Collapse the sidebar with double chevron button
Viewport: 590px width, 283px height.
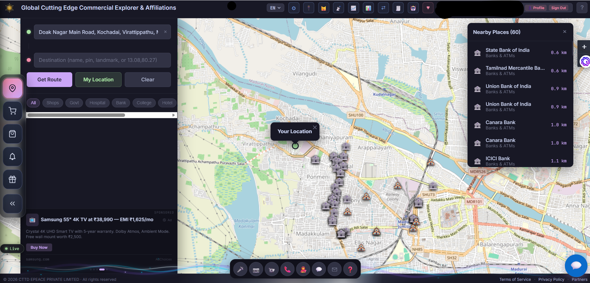coord(13,204)
